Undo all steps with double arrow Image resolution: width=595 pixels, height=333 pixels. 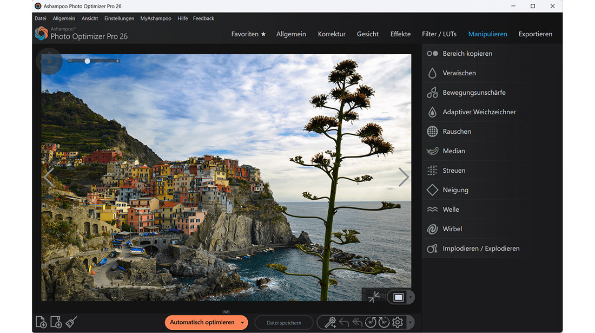(x=357, y=323)
